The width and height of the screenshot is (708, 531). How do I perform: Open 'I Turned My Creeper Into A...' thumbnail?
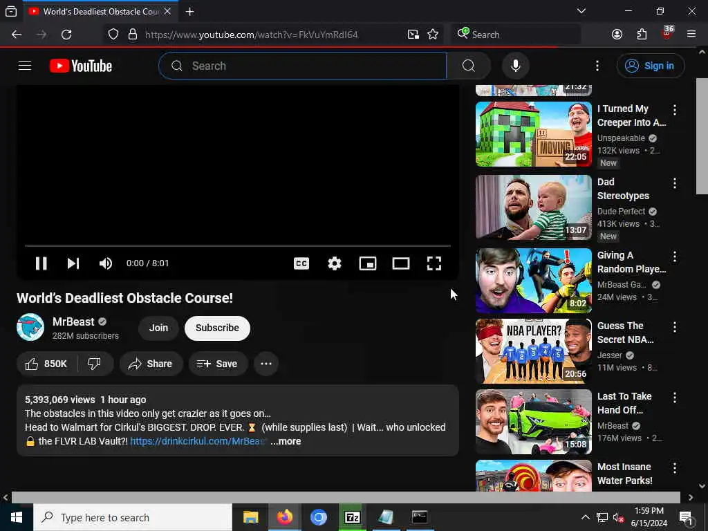coord(534,134)
